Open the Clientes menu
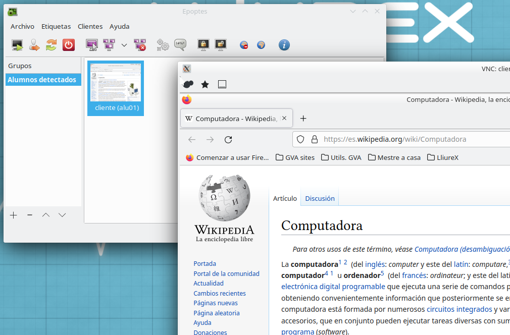Viewport: 510px width, 335px height. coord(90,26)
